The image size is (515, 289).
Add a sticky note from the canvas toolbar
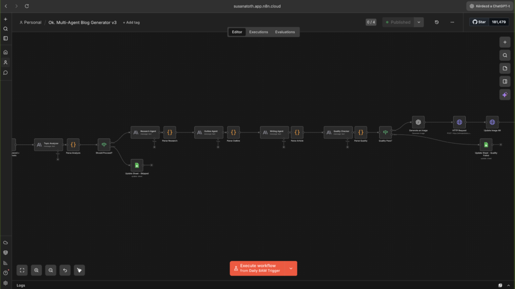[x=505, y=68]
